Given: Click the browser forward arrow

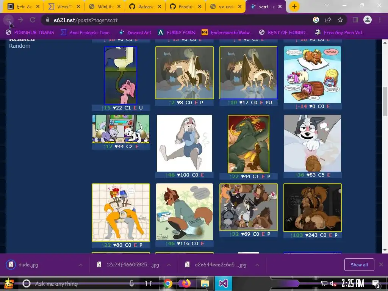Looking at the screenshot, I should tap(20, 20).
